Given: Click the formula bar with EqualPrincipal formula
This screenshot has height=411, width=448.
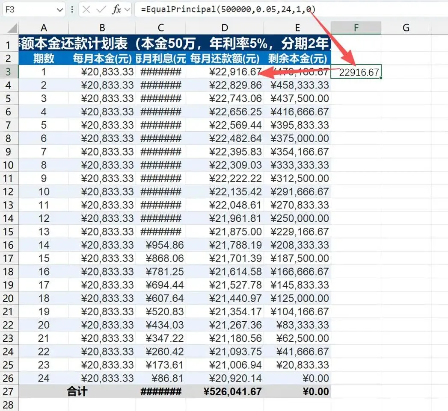Looking at the screenshot, I should [x=291, y=10].
